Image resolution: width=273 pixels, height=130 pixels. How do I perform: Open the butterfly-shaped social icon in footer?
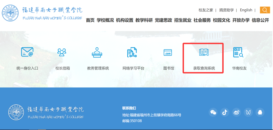click(248, 112)
